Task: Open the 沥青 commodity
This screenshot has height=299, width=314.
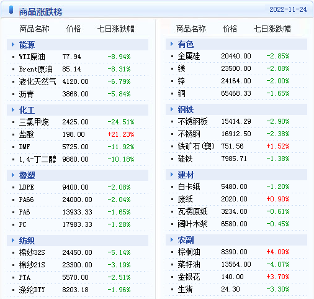Action: [26, 94]
